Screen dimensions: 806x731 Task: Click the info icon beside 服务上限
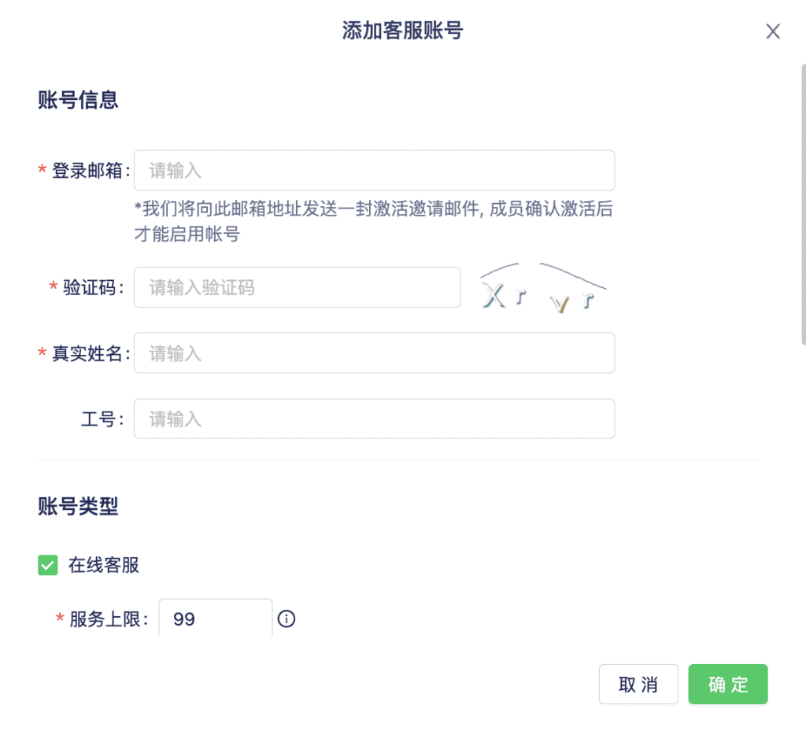(x=287, y=618)
